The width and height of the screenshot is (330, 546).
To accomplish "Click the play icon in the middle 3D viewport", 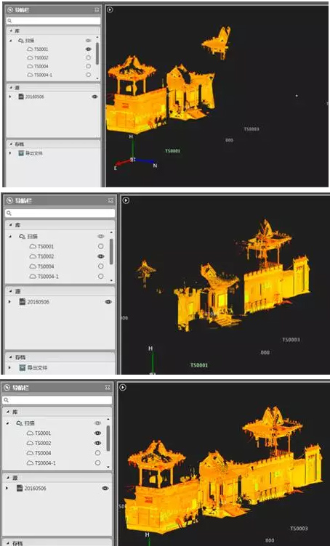I will (126, 200).
